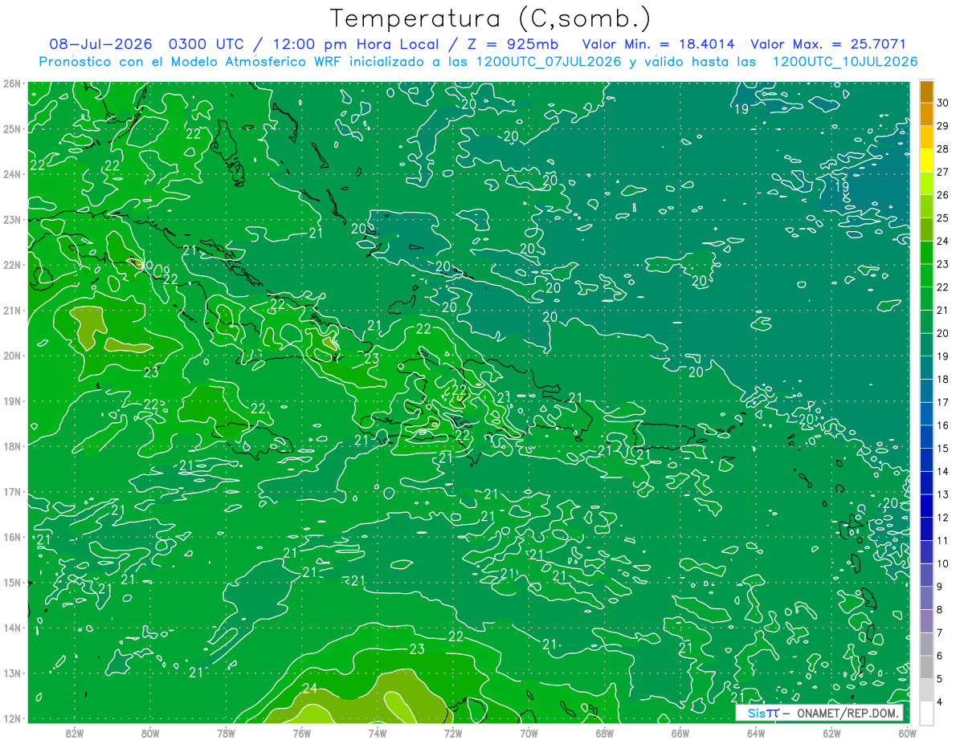Pick the yellow swatch between 27 and 28

click(x=926, y=160)
